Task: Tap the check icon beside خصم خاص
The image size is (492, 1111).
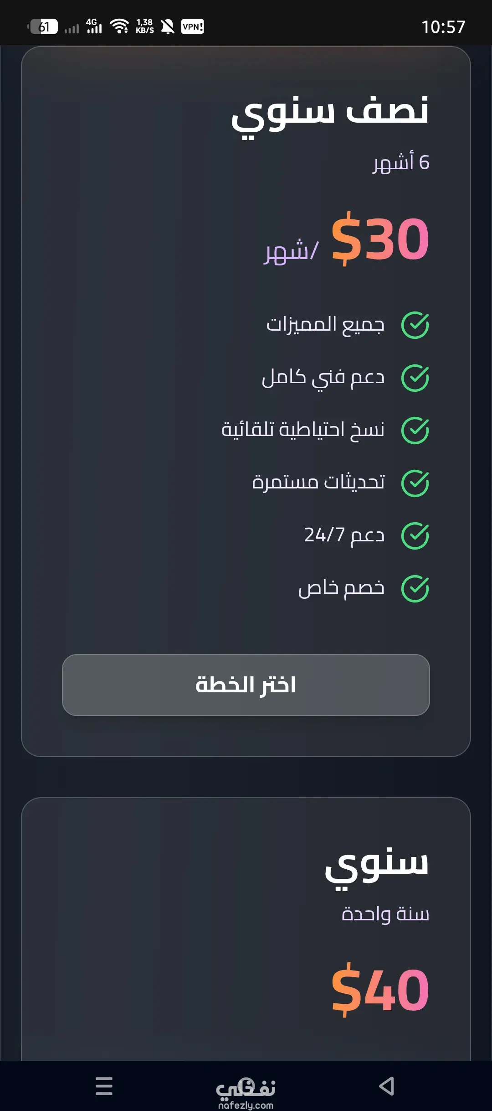Action: (x=415, y=588)
